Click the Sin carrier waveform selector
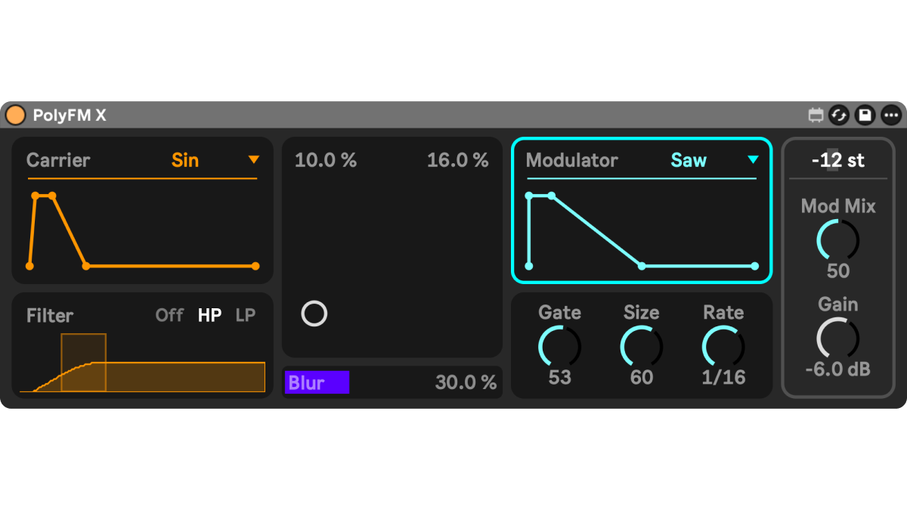This screenshot has height=510, width=907. point(185,160)
